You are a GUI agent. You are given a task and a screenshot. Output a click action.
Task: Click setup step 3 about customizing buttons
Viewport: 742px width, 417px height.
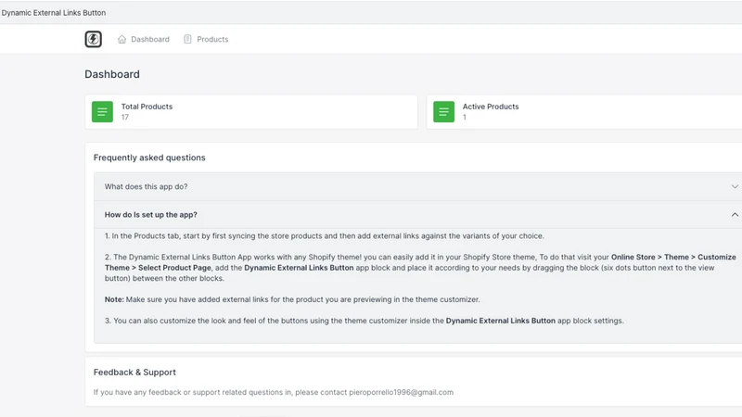pyautogui.click(x=365, y=321)
